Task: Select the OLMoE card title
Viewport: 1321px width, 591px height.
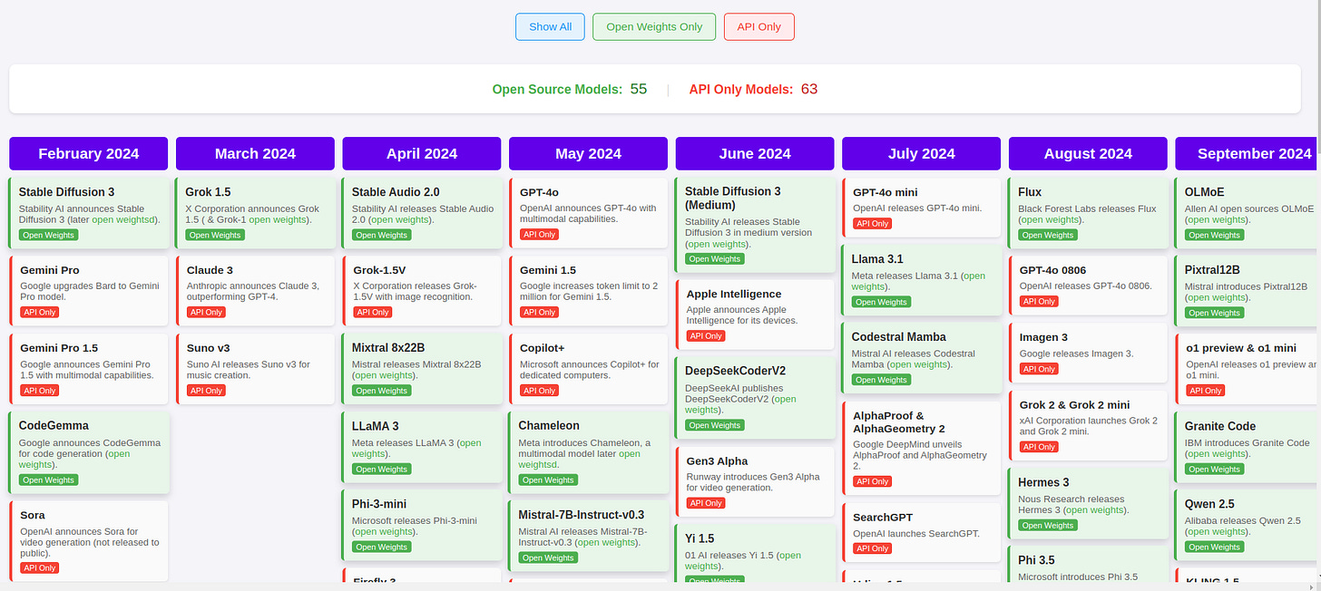Action: (x=1205, y=192)
